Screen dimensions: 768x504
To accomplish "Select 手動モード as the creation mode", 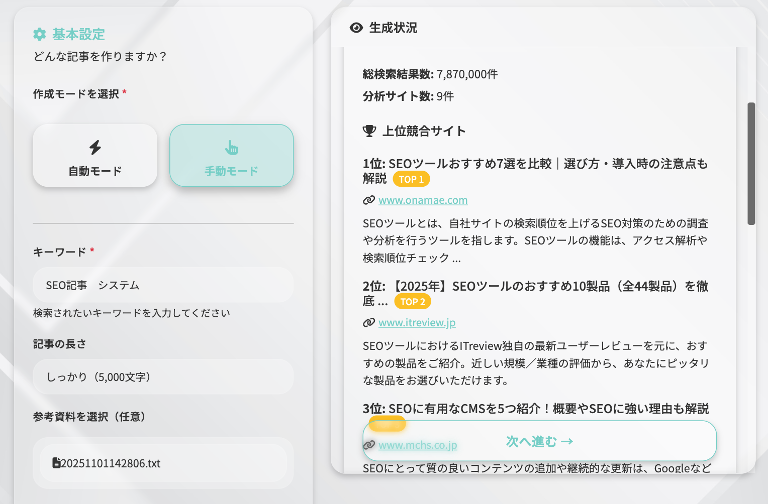I will (232, 156).
